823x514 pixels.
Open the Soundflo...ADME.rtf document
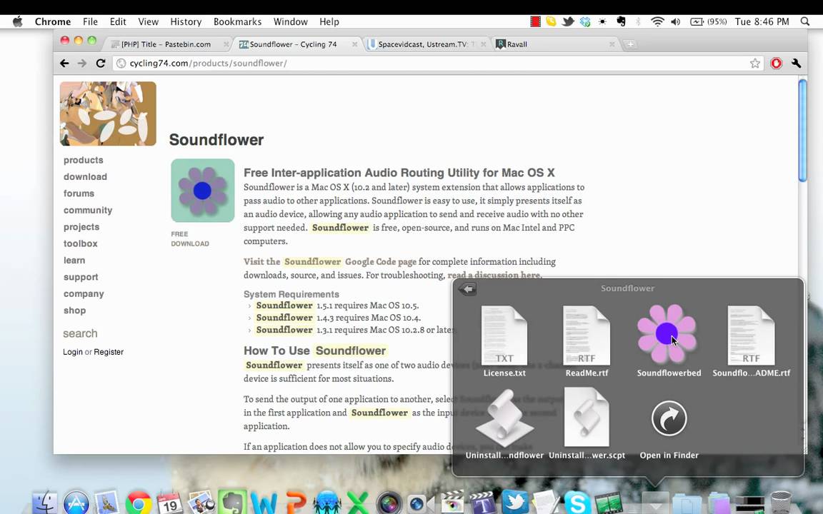[x=751, y=336]
